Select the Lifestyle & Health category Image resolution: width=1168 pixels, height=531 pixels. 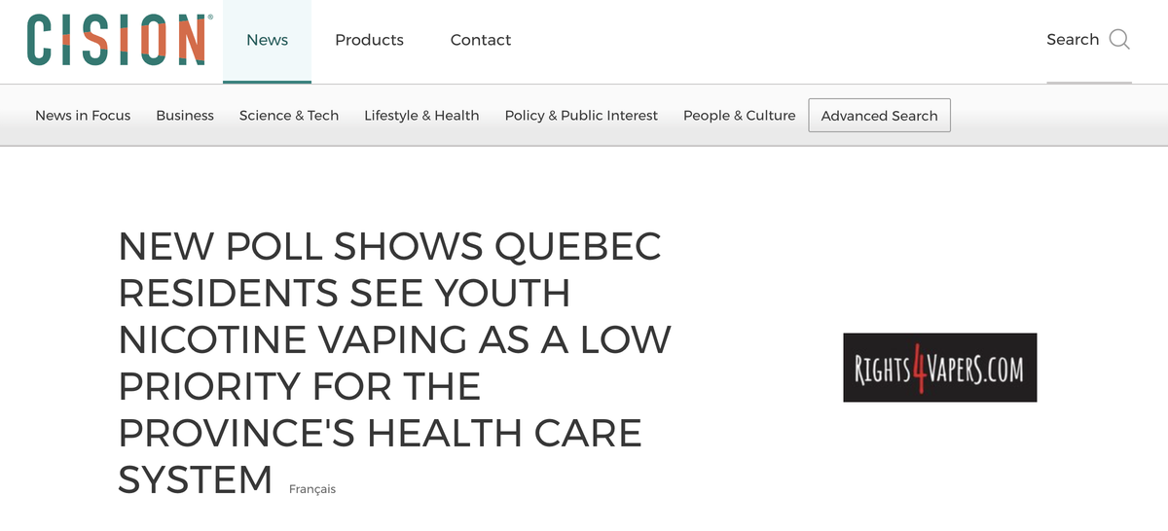[x=421, y=115]
